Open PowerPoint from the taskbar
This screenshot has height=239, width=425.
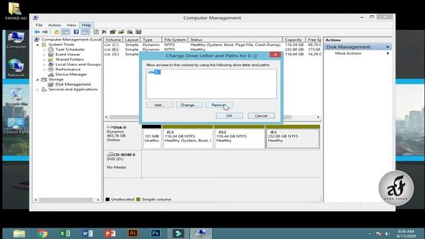click(x=110, y=233)
